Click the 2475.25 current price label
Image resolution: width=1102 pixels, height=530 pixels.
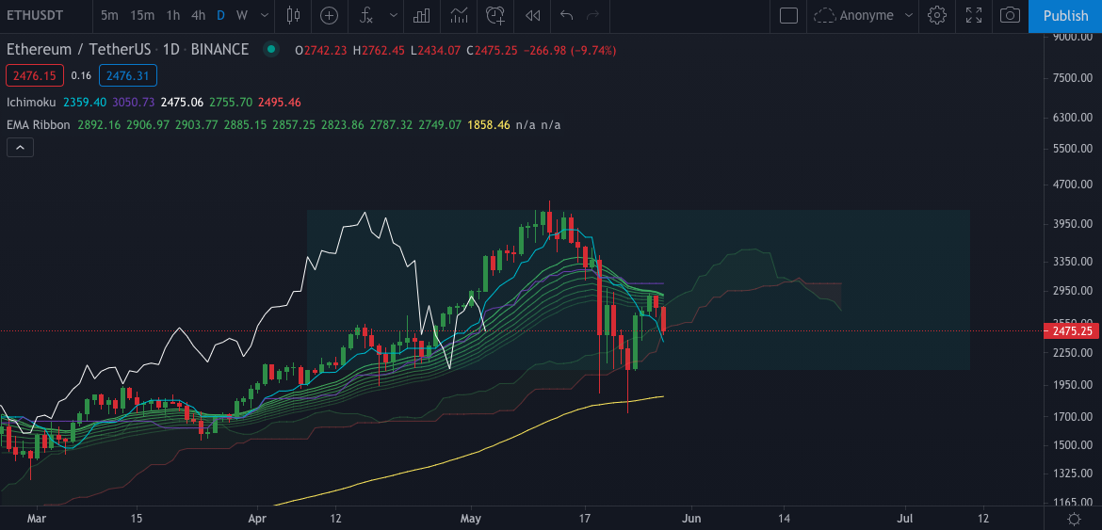pos(1072,330)
